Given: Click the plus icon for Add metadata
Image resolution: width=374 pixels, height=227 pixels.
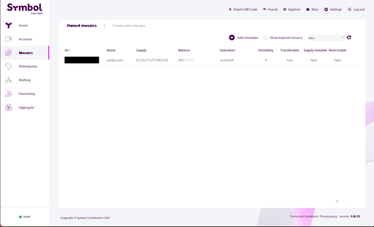Looking at the screenshot, I should [232, 38].
